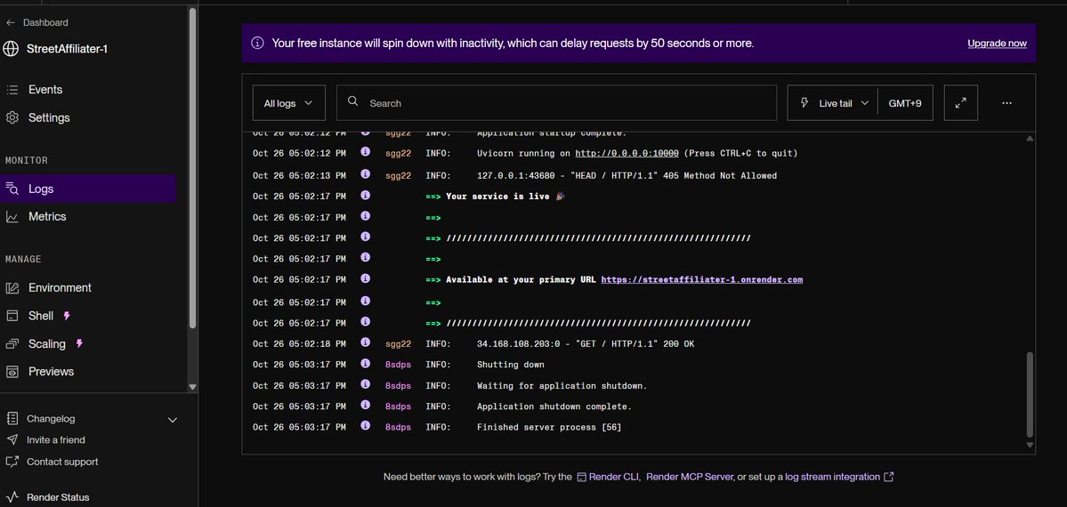Click the sidebar scrollbar thumb

click(192, 166)
